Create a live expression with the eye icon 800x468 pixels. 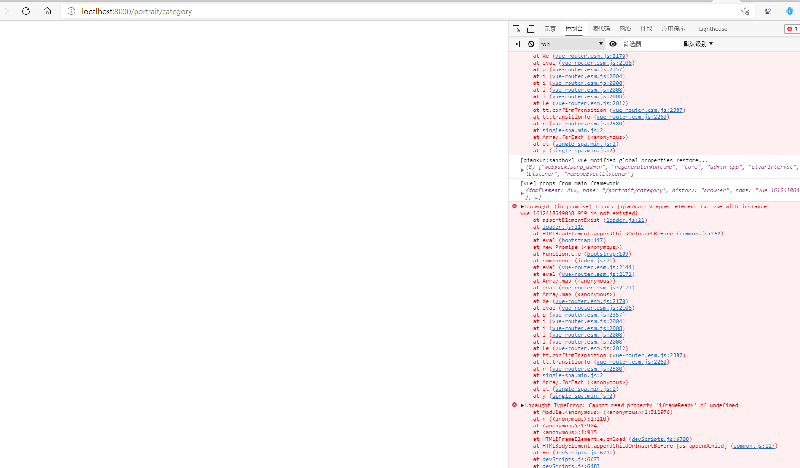click(x=613, y=44)
